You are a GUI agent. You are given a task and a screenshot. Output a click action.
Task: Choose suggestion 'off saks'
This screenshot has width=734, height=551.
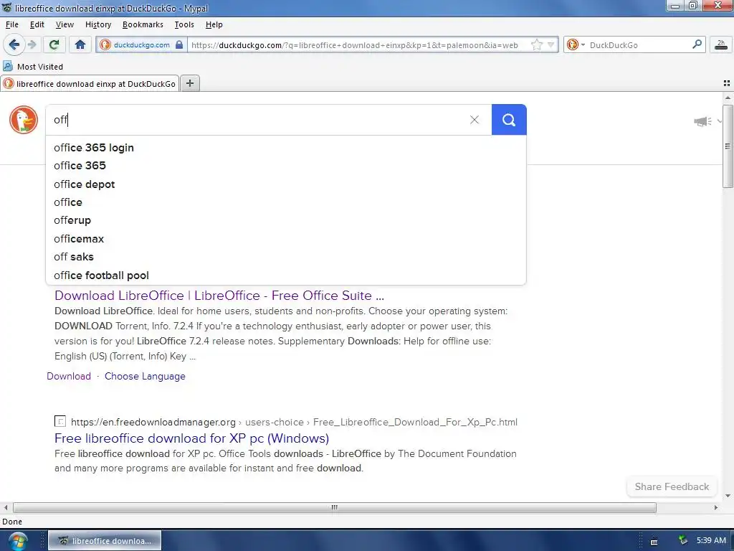[285, 257]
